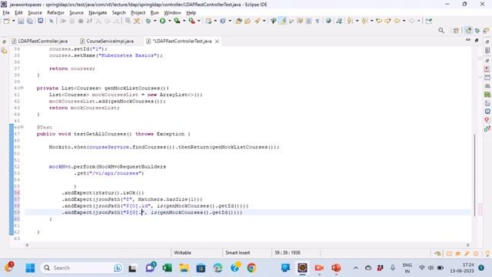The width and height of the screenshot is (492, 277).
Task: Collapse the fold at line 40 genMockListCourses
Action: click(22, 88)
